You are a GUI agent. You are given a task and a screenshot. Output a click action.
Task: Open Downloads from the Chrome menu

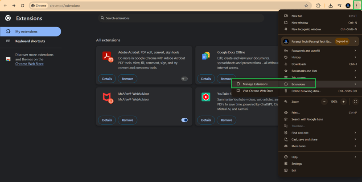coord(320,64)
